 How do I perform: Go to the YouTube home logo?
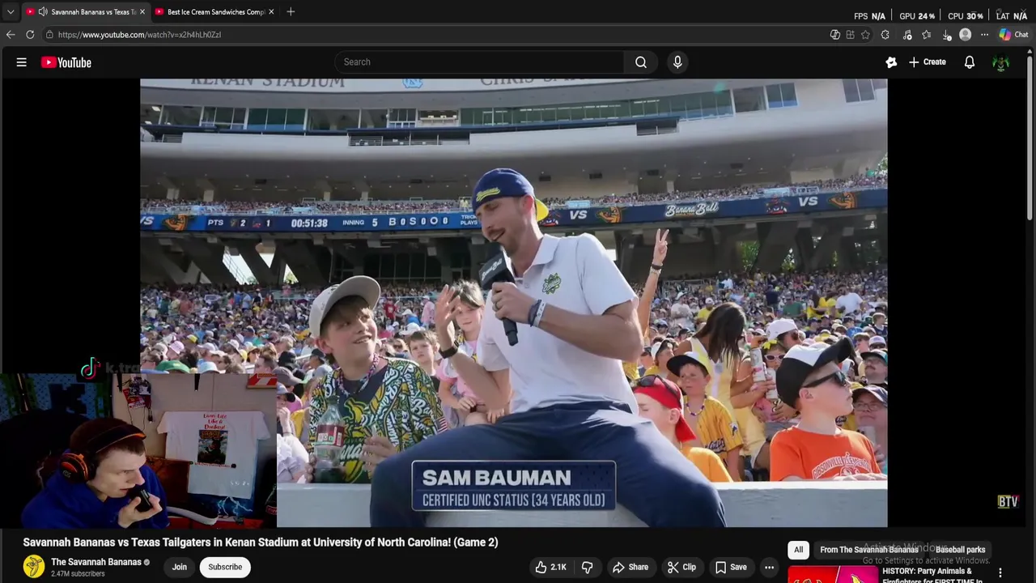pyautogui.click(x=66, y=62)
